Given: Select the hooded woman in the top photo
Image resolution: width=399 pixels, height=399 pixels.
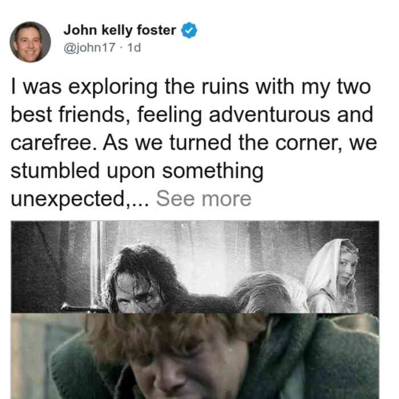Looking at the screenshot, I should (332, 276).
